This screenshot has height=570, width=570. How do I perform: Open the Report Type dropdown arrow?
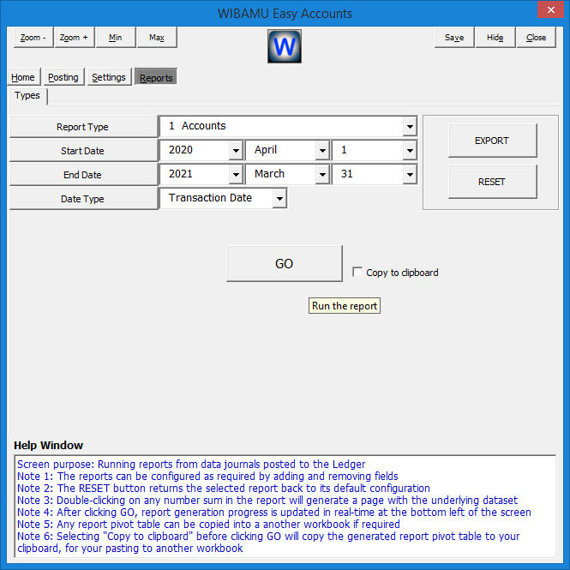410,127
